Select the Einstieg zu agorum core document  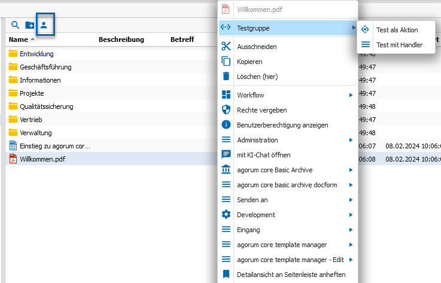55,146
